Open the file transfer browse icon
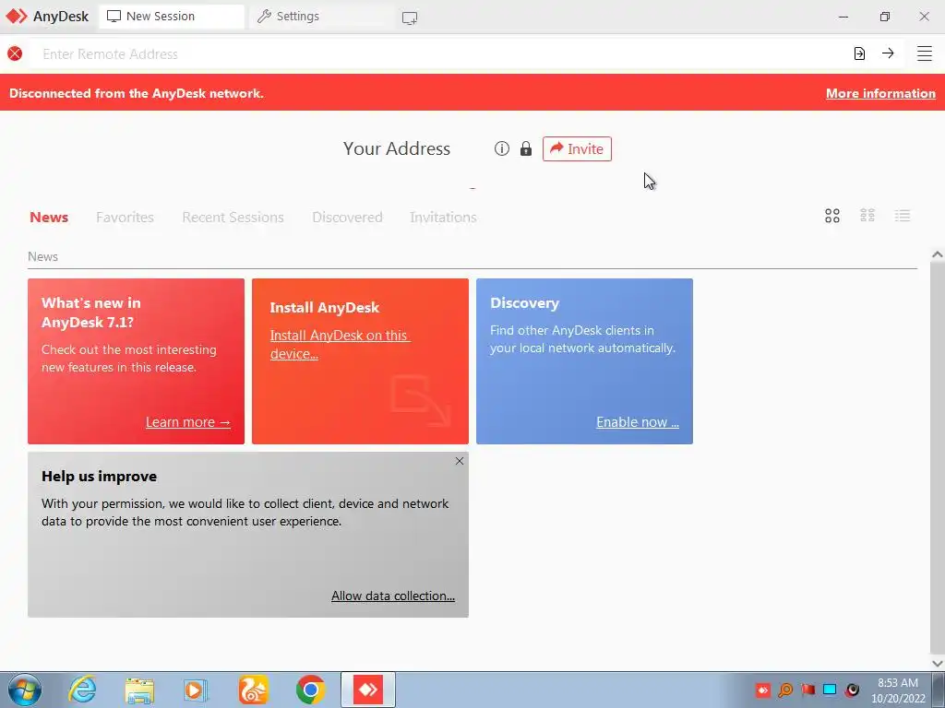The image size is (945, 708). tap(859, 53)
